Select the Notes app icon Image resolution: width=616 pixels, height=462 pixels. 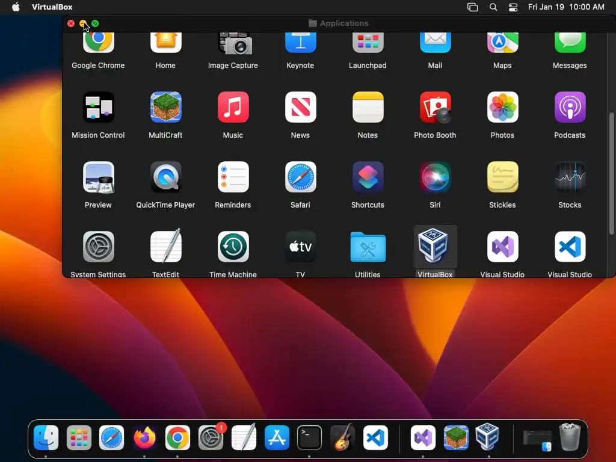[368, 107]
